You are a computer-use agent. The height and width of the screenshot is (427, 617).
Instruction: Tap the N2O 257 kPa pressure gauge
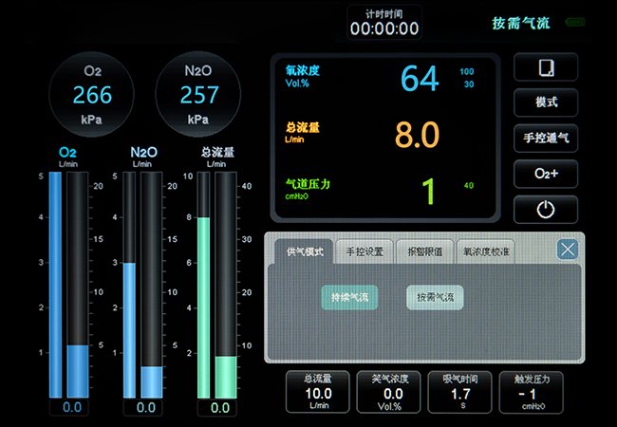click(x=198, y=93)
